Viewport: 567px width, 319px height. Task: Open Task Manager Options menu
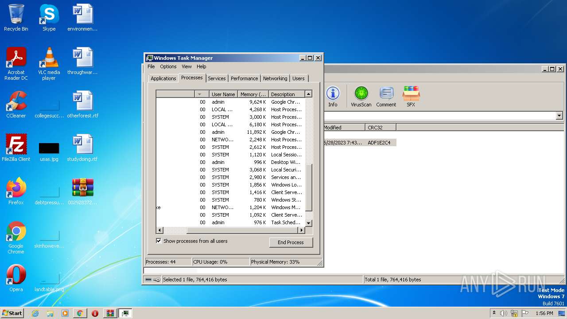coord(168,66)
